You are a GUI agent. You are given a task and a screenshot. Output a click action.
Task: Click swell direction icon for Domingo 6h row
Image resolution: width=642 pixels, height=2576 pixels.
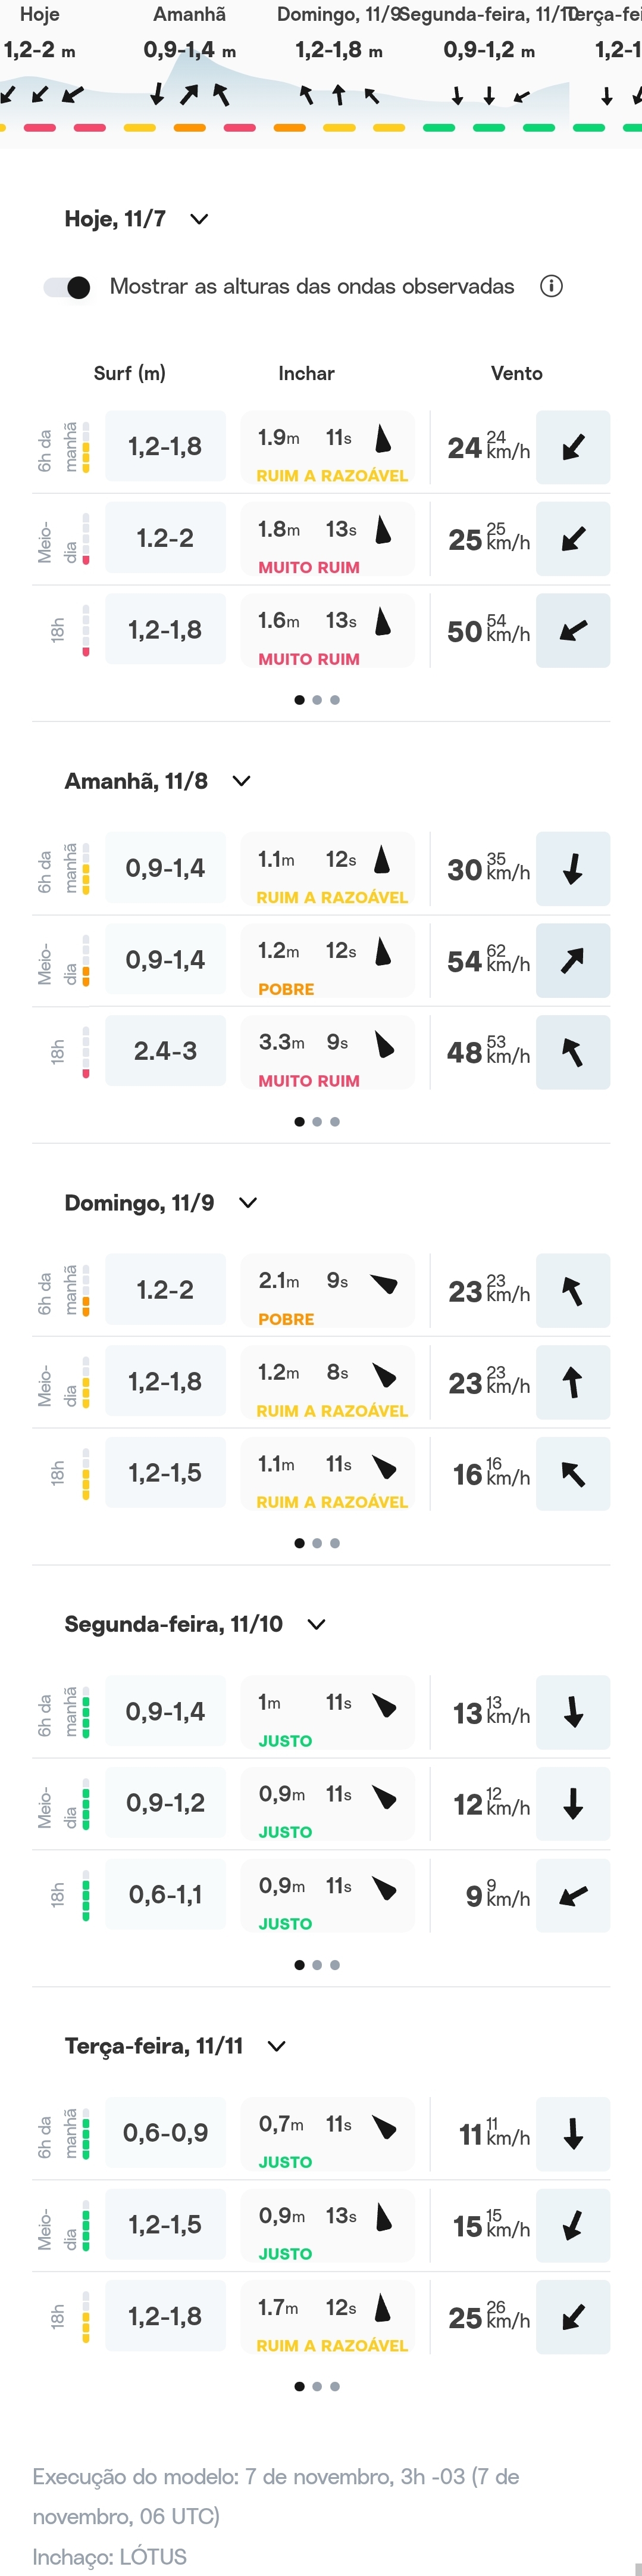click(x=383, y=1283)
